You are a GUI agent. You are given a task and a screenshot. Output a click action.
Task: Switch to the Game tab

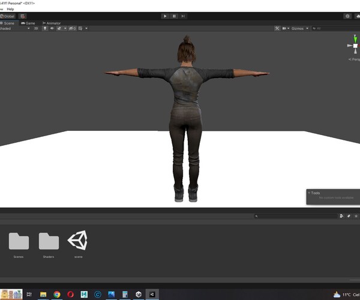pos(28,23)
